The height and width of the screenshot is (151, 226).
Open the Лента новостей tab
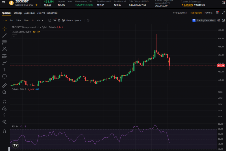[x=47, y=13]
